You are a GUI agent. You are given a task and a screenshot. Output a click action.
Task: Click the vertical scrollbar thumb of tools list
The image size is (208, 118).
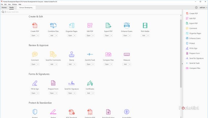tap(181, 53)
